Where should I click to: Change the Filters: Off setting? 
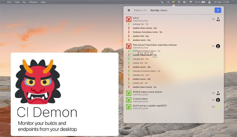point(140,10)
